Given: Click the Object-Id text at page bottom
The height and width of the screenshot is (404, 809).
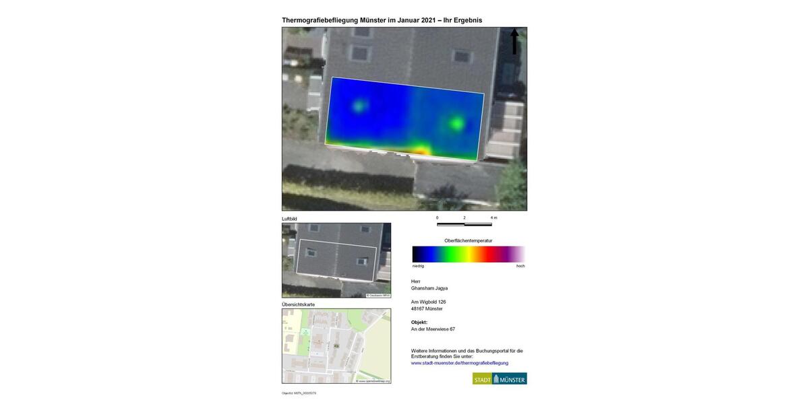Looking at the screenshot, I should tap(299, 393).
